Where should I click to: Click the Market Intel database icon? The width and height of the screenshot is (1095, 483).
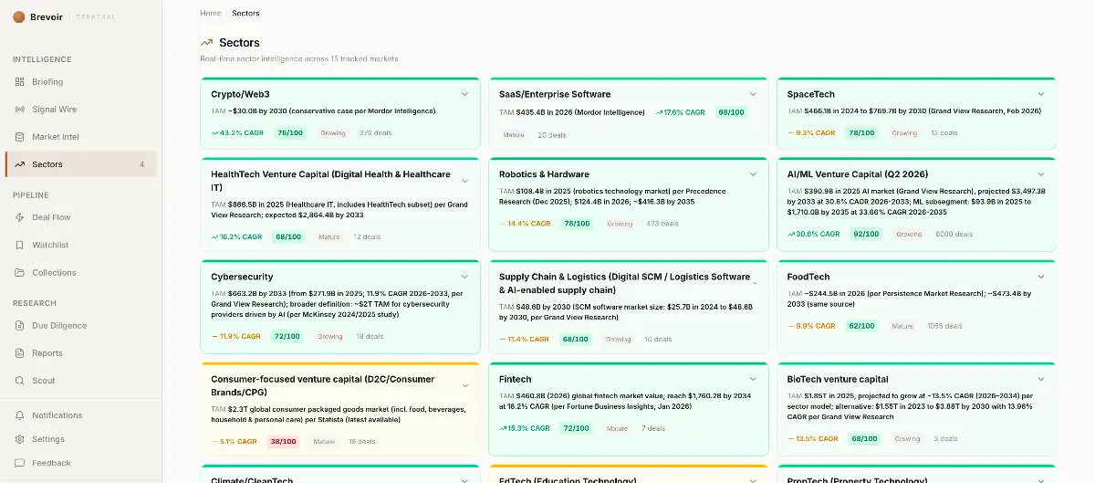[x=20, y=137]
